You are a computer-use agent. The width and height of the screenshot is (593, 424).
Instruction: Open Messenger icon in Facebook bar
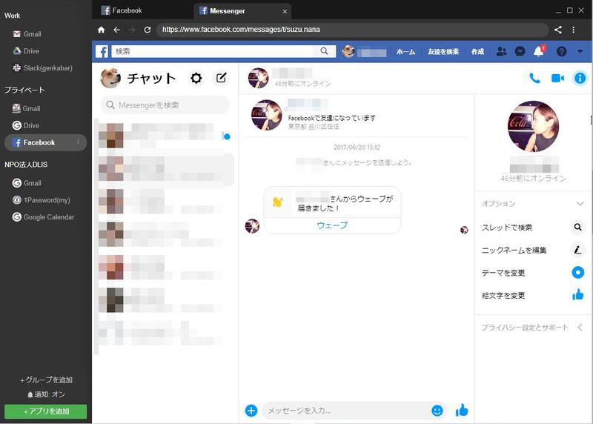tap(520, 51)
